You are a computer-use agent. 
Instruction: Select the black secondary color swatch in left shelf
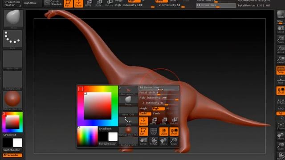tap(8, 143)
